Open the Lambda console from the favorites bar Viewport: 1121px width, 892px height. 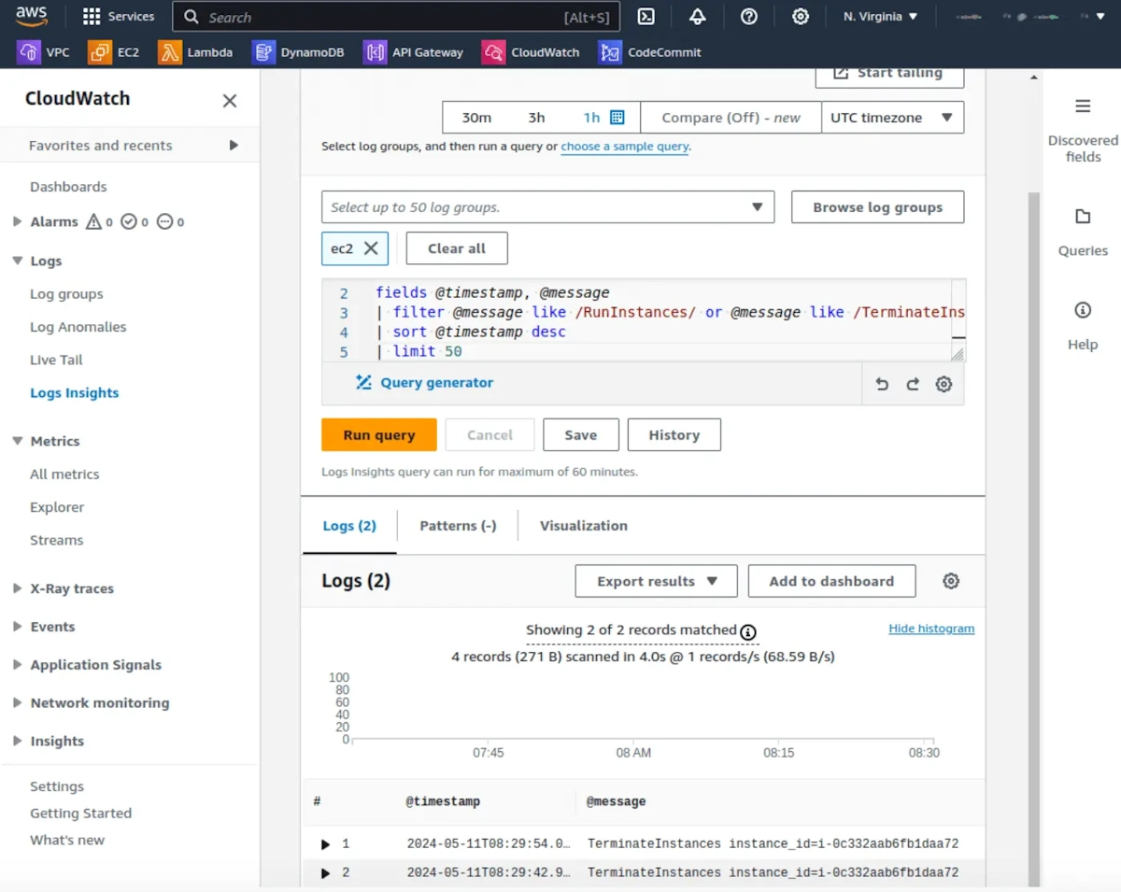196,51
